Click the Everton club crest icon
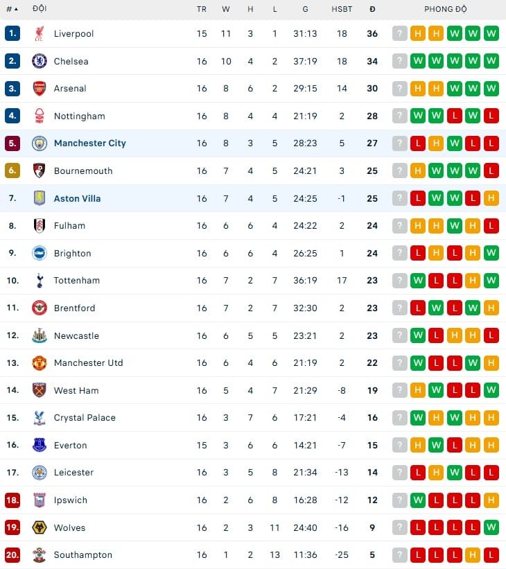This screenshot has width=506, height=569. [40, 445]
